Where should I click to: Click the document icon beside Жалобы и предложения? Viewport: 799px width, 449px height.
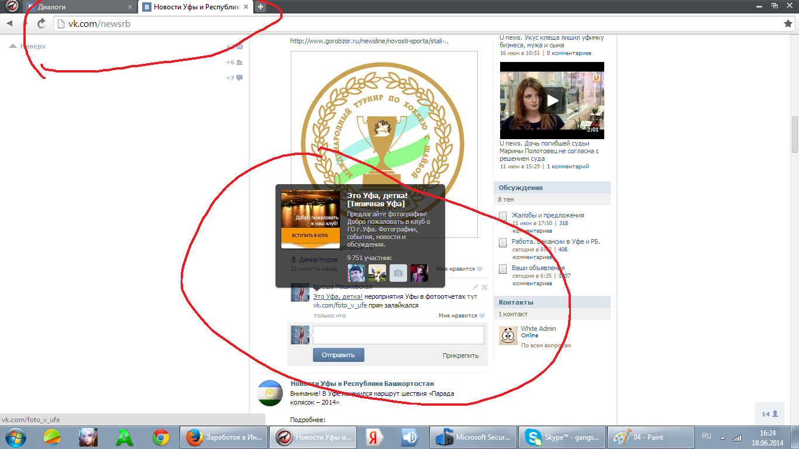(503, 216)
